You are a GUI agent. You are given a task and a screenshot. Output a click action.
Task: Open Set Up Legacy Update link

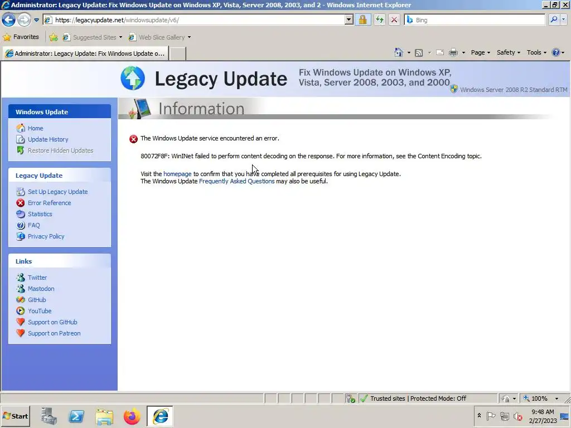(x=57, y=192)
